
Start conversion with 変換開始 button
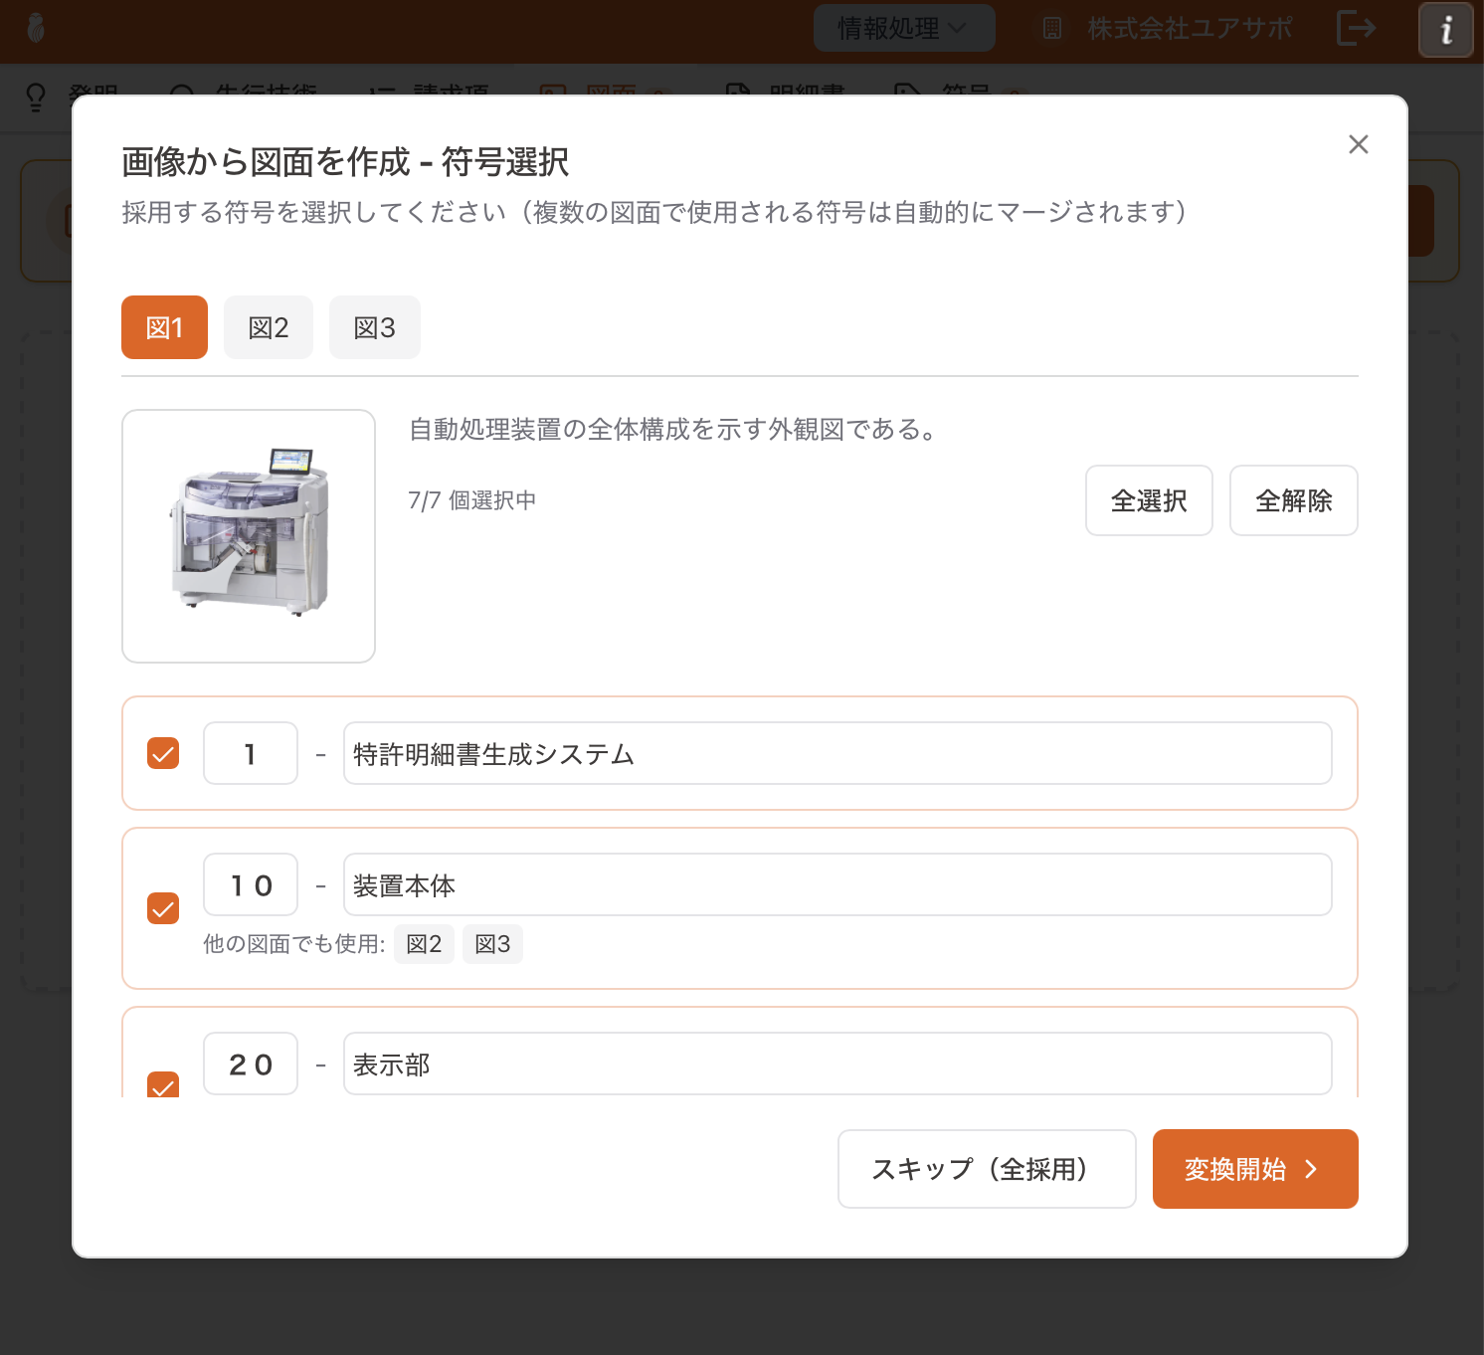click(x=1254, y=1169)
